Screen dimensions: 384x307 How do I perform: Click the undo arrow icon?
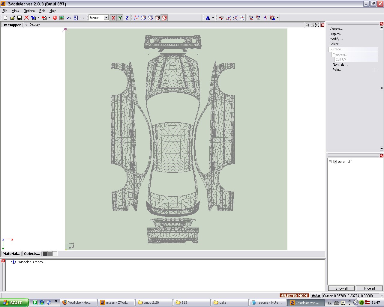coord(69,18)
